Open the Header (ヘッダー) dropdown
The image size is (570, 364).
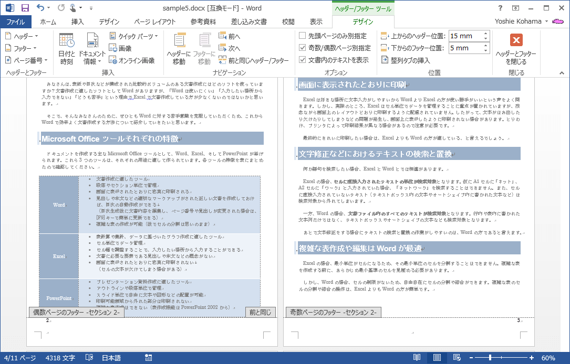point(22,36)
